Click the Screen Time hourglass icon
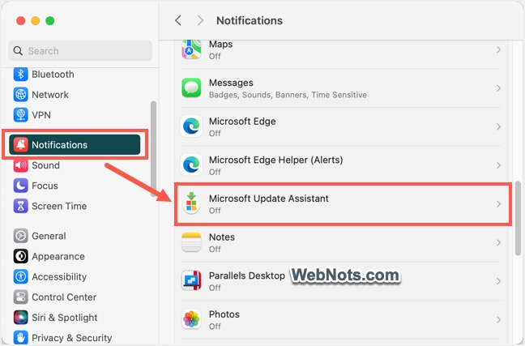Screen dimensions: 525x346 pos(20,206)
